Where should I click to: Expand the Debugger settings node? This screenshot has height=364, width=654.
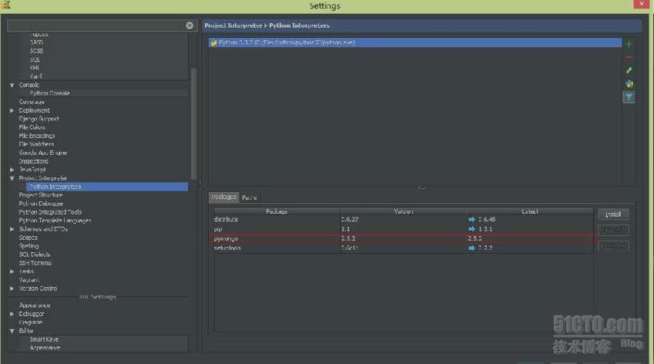12,314
